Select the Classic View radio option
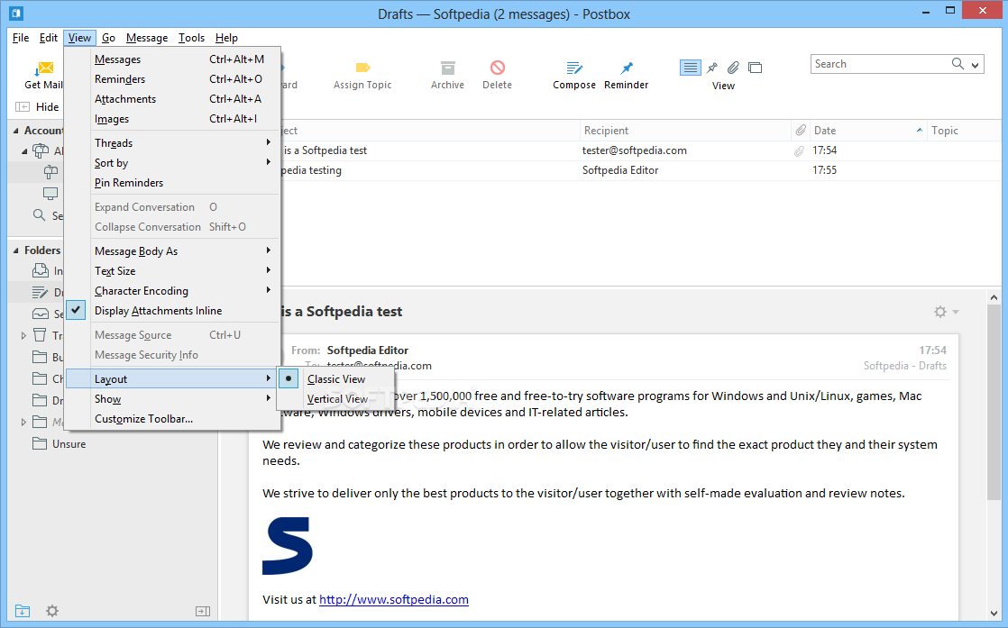 click(x=289, y=378)
